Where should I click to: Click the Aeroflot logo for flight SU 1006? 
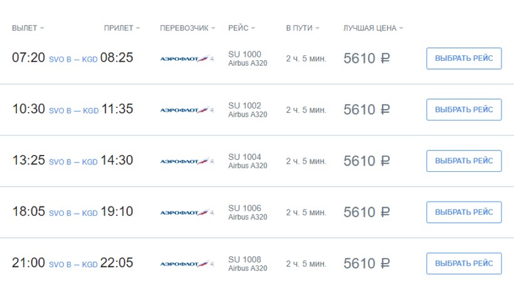tap(187, 213)
